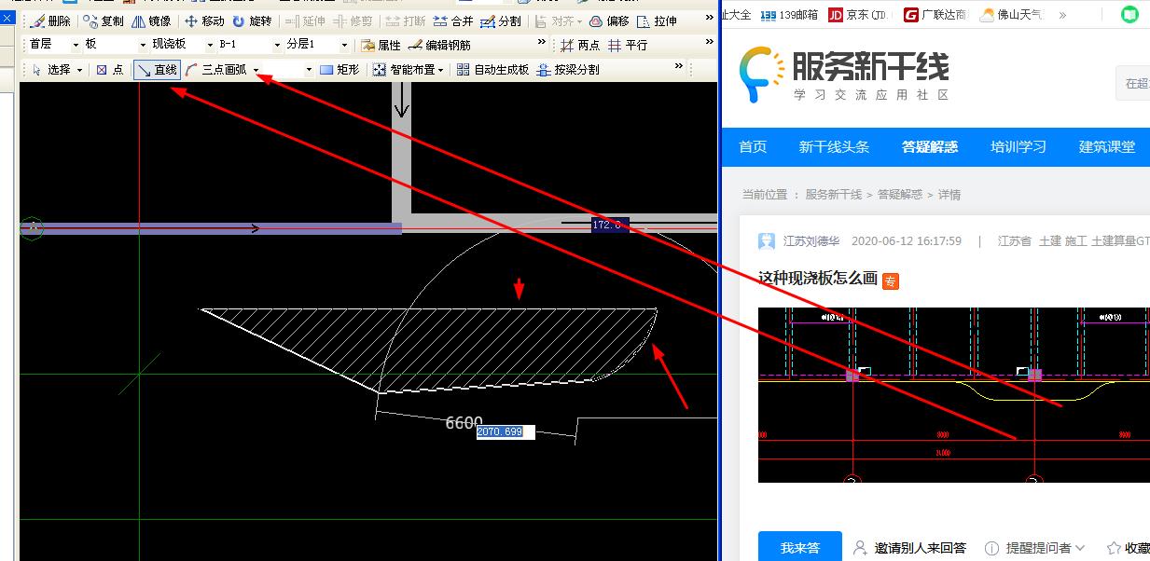The height and width of the screenshot is (561, 1150).
Task: Open the 选择 tool dropdown arrow
Action: click(79, 70)
